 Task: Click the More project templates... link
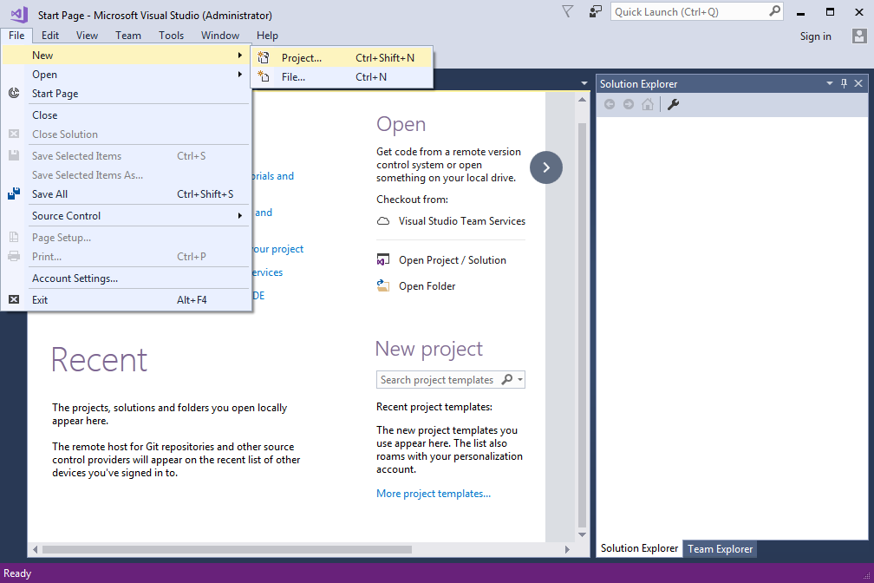point(434,494)
